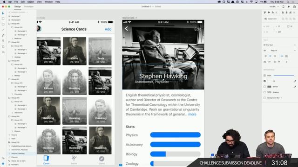Click the Edison card thumbnail
This screenshot has width=298, height=167.
click(x=48, y=81)
